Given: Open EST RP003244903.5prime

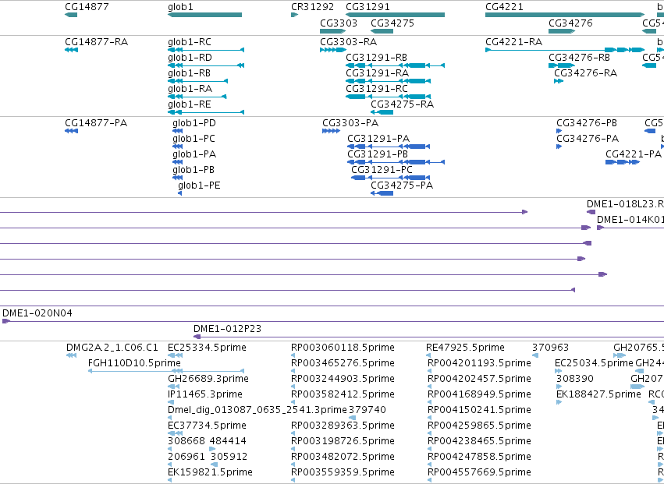Looking at the screenshot, I should (293, 387).
